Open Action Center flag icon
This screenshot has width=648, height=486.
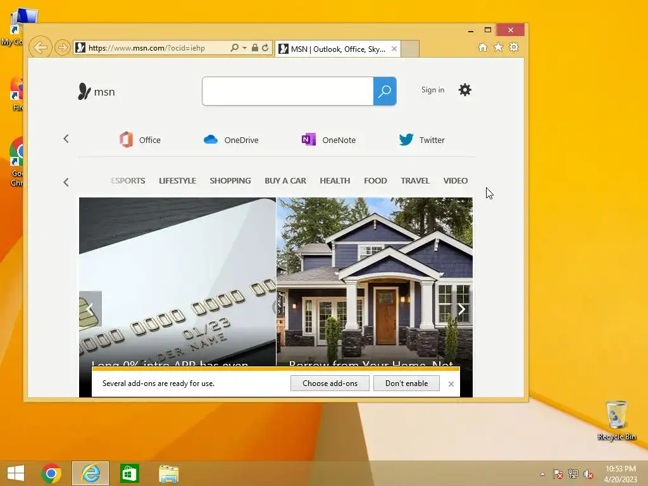pos(558,474)
